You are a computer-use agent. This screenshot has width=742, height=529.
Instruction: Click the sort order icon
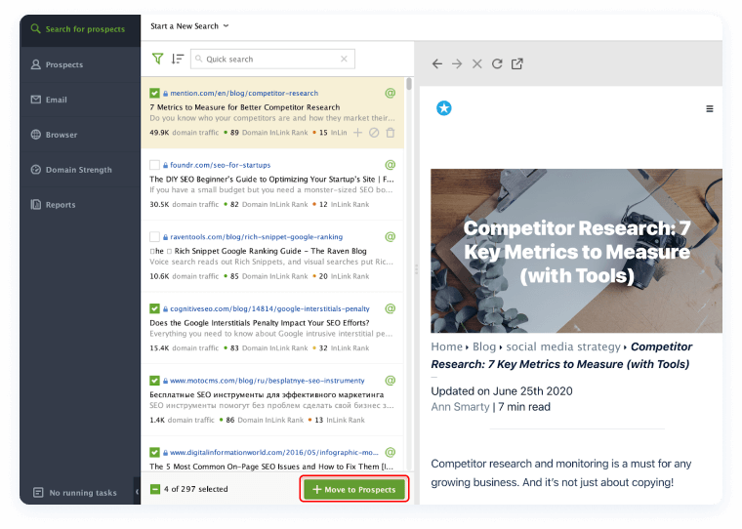pyautogui.click(x=177, y=59)
